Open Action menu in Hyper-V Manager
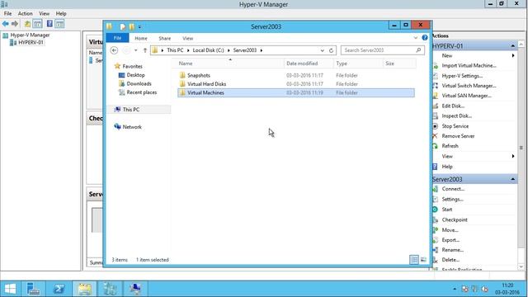This screenshot has height=297, width=528. coord(26,13)
